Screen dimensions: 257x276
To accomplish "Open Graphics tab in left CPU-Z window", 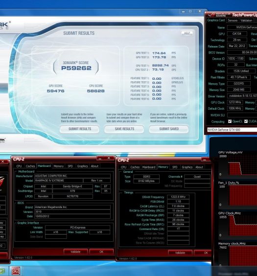I will point(82,166).
